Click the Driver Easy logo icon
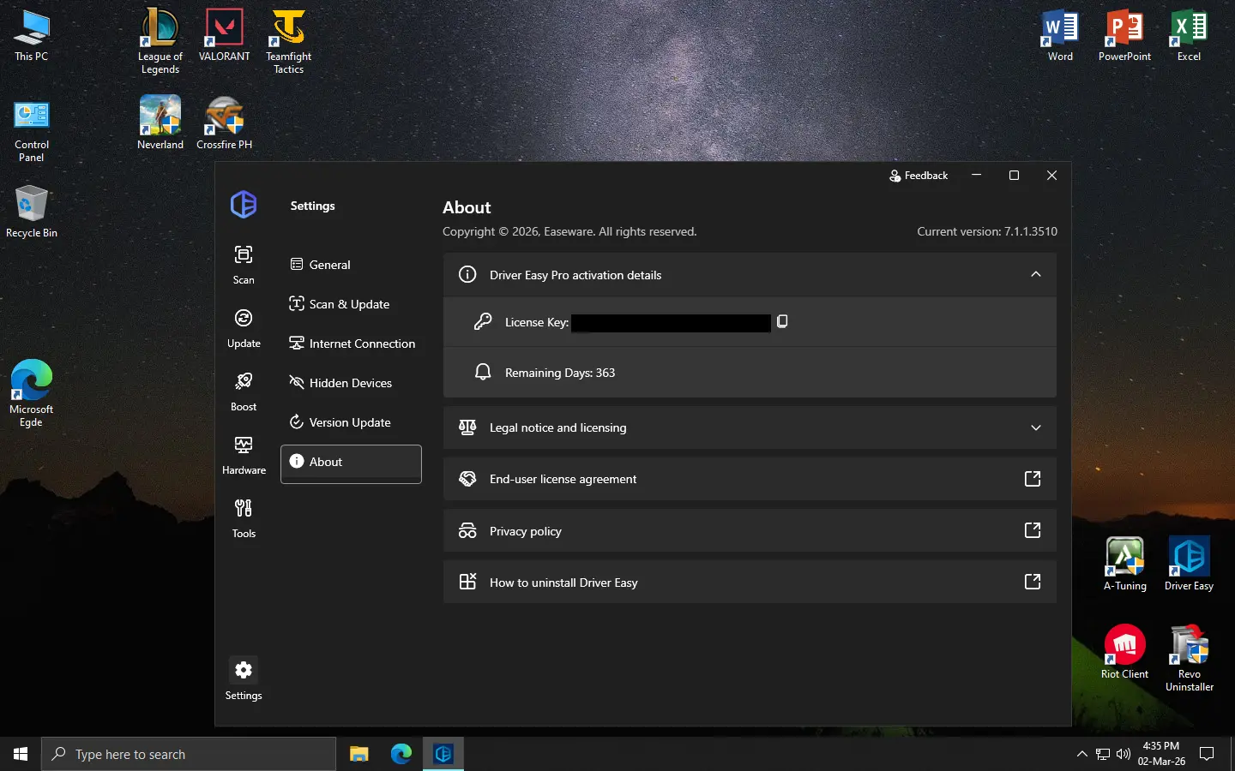 click(244, 205)
